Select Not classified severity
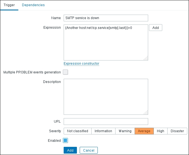The image size is (189, 155). tap(77, 131)
